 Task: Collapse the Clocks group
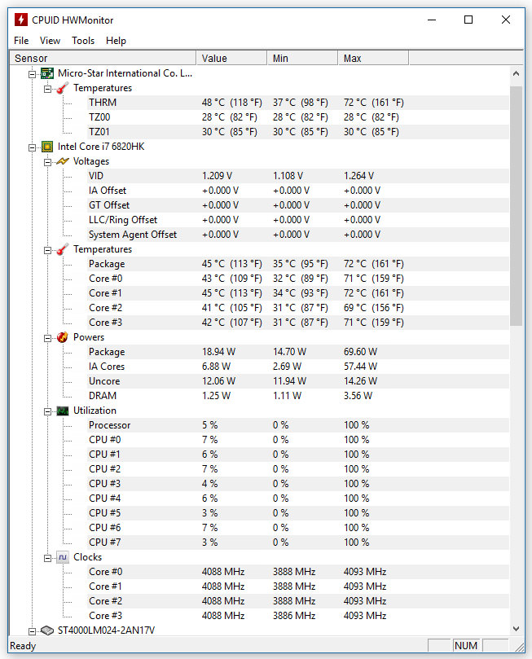(x=47, y=559)
